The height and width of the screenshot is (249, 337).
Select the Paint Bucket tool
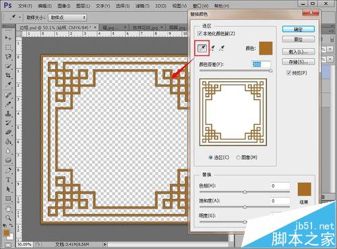(8, 142)
